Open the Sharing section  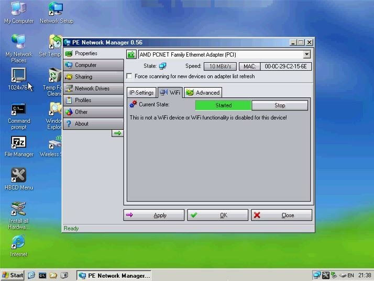(93, 77)
